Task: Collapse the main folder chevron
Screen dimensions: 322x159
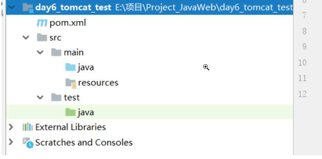Action: pyautogui.click(x=40, y=52)
